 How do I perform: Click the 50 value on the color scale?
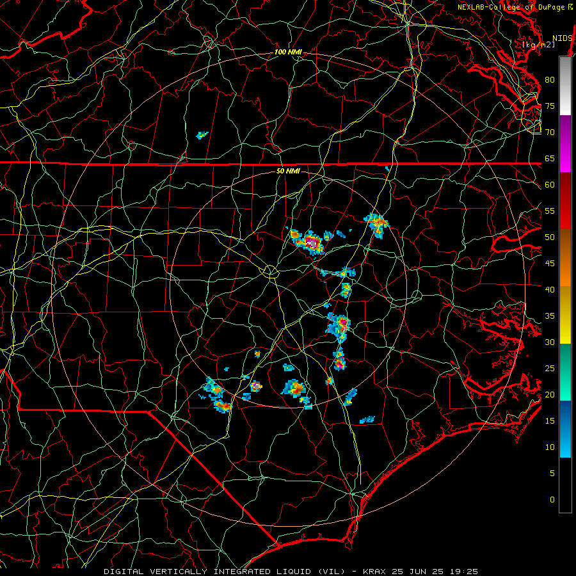pyautogui.click(x=550, y=237)
